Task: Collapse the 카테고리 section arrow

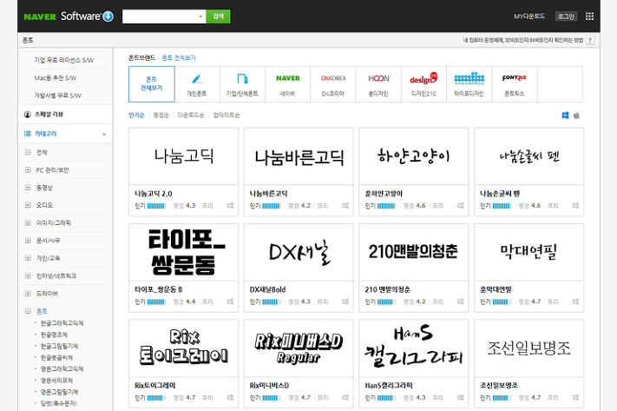Action: coord(104,134)
